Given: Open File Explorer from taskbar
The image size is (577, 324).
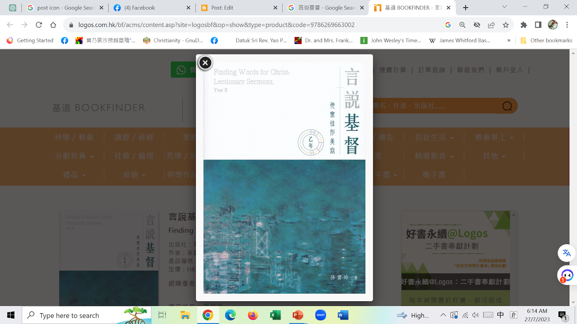Looking at the screenshot, I should (185, 315).
